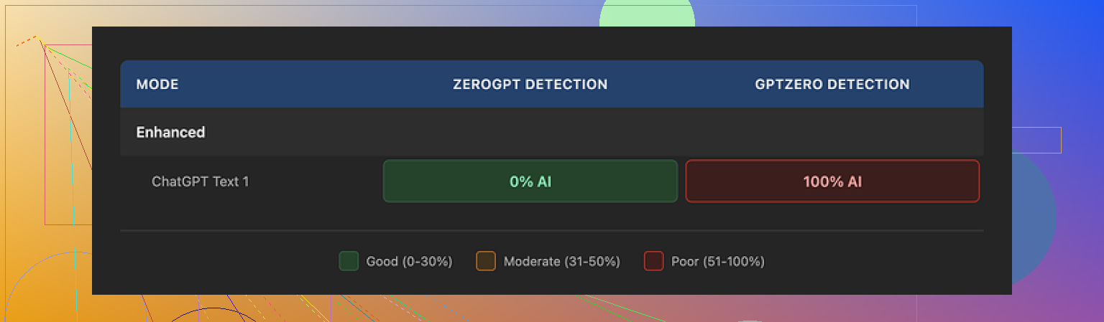Viewport: 1104px width, 322px height.
Task: Select the ChatGPT Text 1 row label
Action: (x=201, y=181)
